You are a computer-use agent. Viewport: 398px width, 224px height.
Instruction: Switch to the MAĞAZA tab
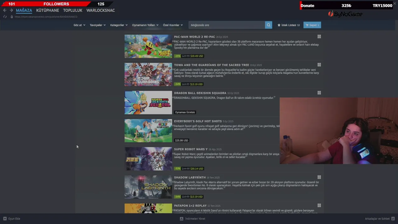24,10
